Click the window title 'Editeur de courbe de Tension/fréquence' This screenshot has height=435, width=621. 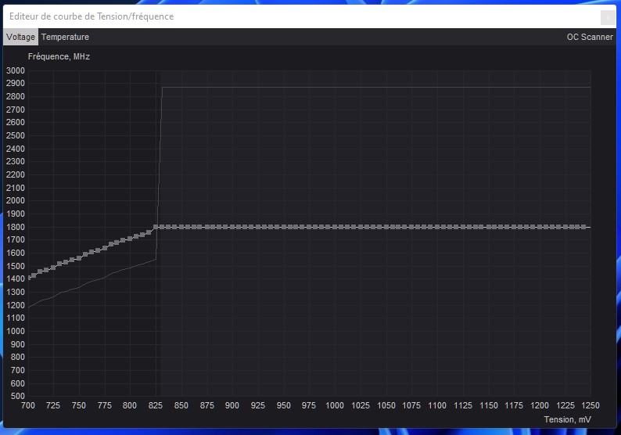(x=92, y=16)
